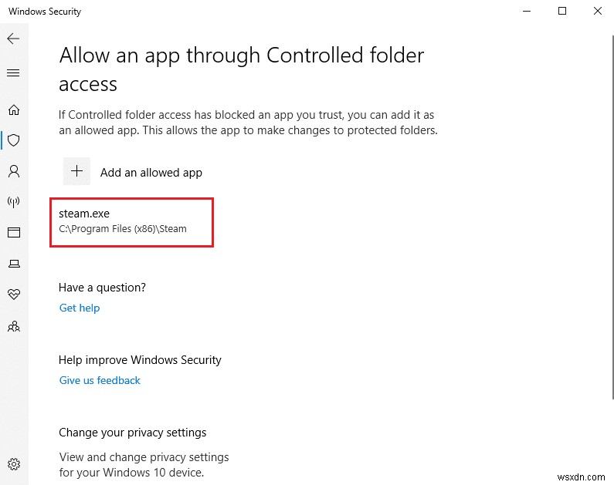Open Settings gear in the sidebar

[13, 464]
